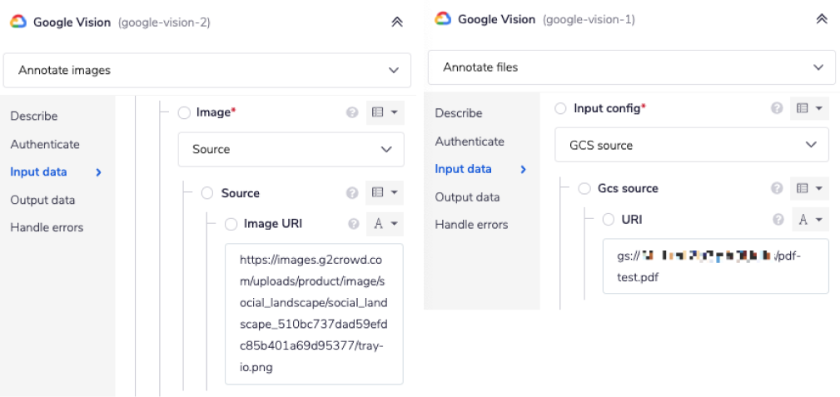Switch to Authenticate tab in left panel
Viewport: 840px width, 397px height.
point(45,144)
